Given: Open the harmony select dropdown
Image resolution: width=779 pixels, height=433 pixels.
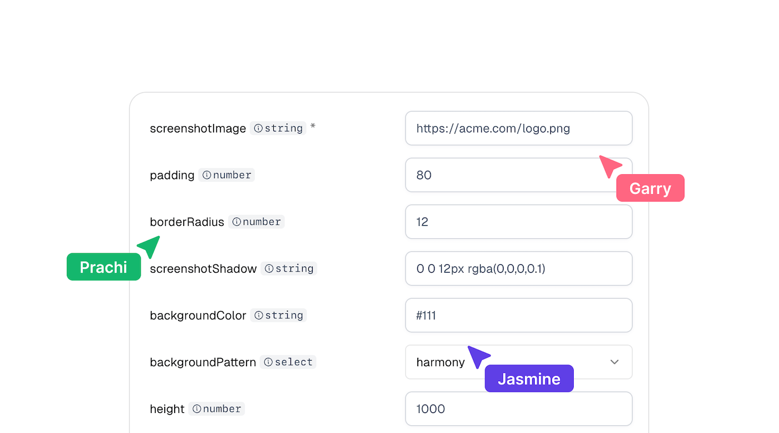Looking at the screenshot, I should [519, 362].
